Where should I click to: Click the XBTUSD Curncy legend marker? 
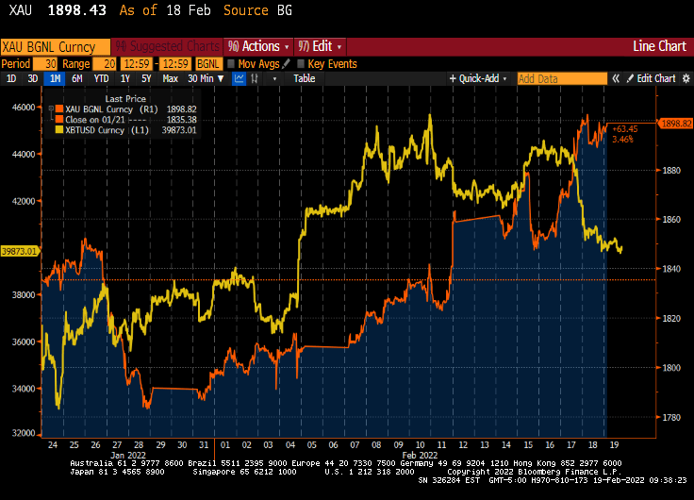click(x=58, y=129)
